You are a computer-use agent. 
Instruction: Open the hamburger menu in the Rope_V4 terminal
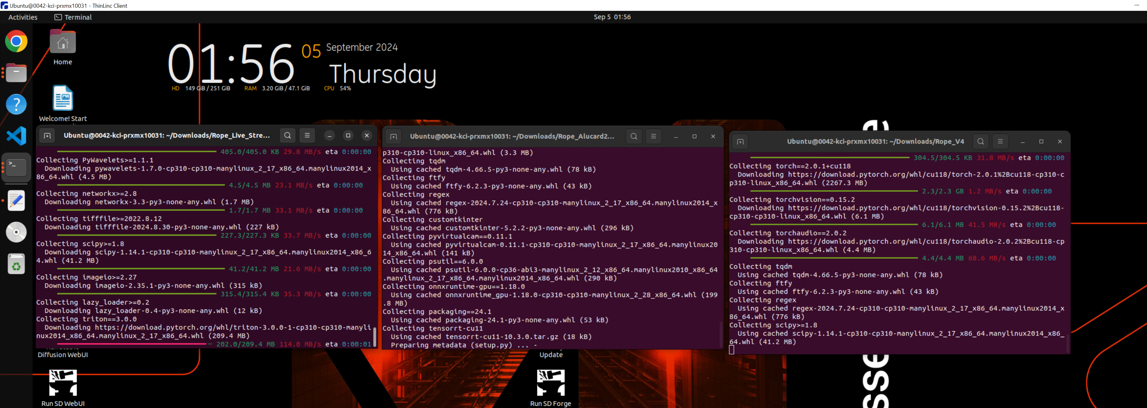click(x=1000, y=142)
